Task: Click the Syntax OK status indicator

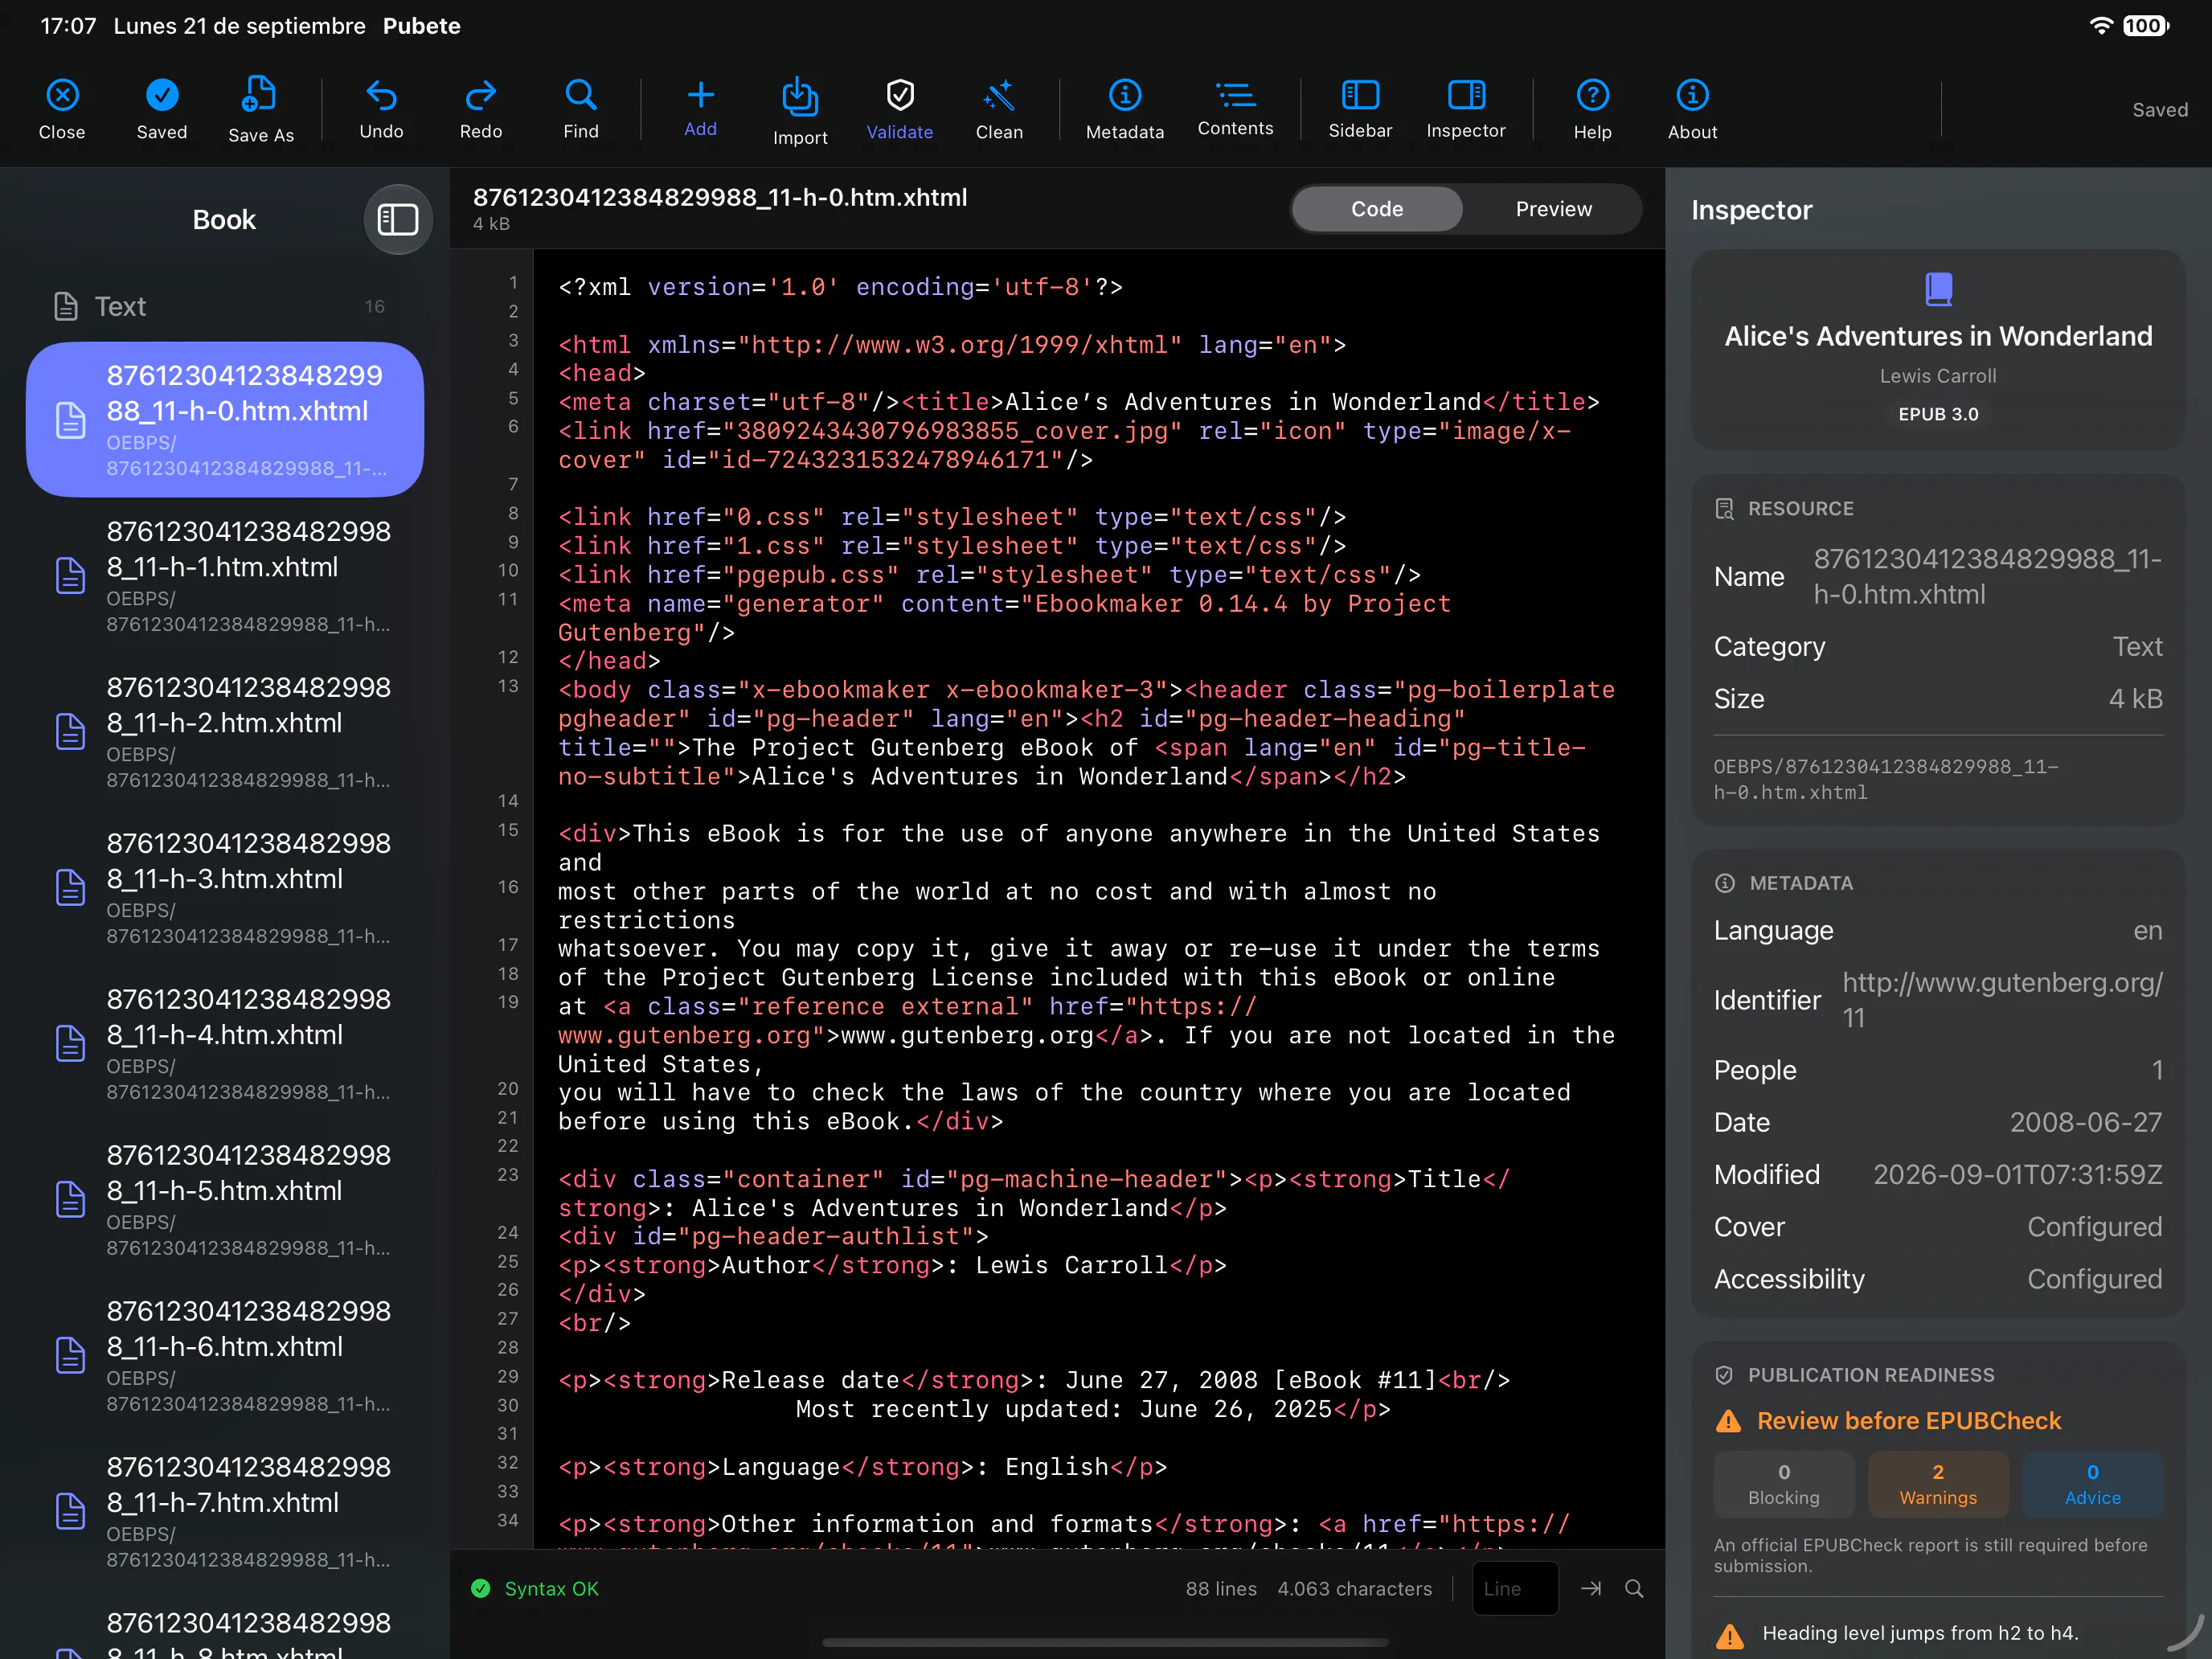Action: (x=535, y=1588)
